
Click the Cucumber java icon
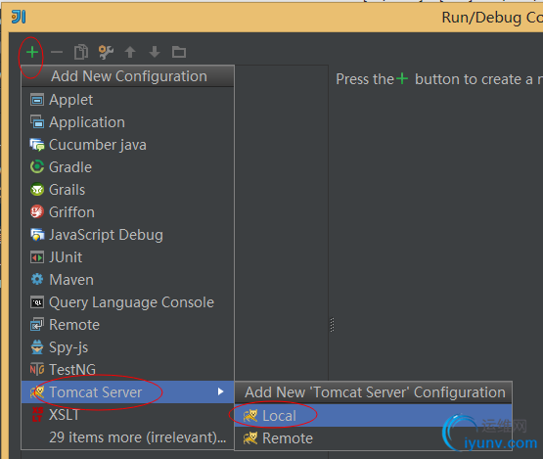(x=37, y=145)
